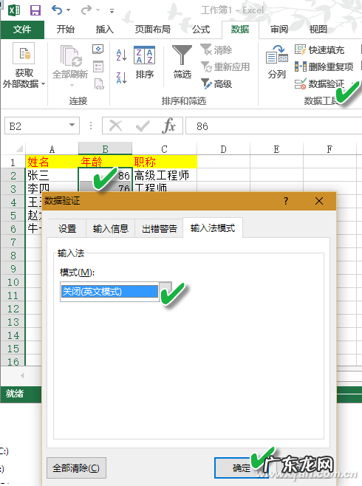Screen dimensions: 362x486
Task: Open the 模式 combo box 关闭(英文模式)
Action: 115,291
